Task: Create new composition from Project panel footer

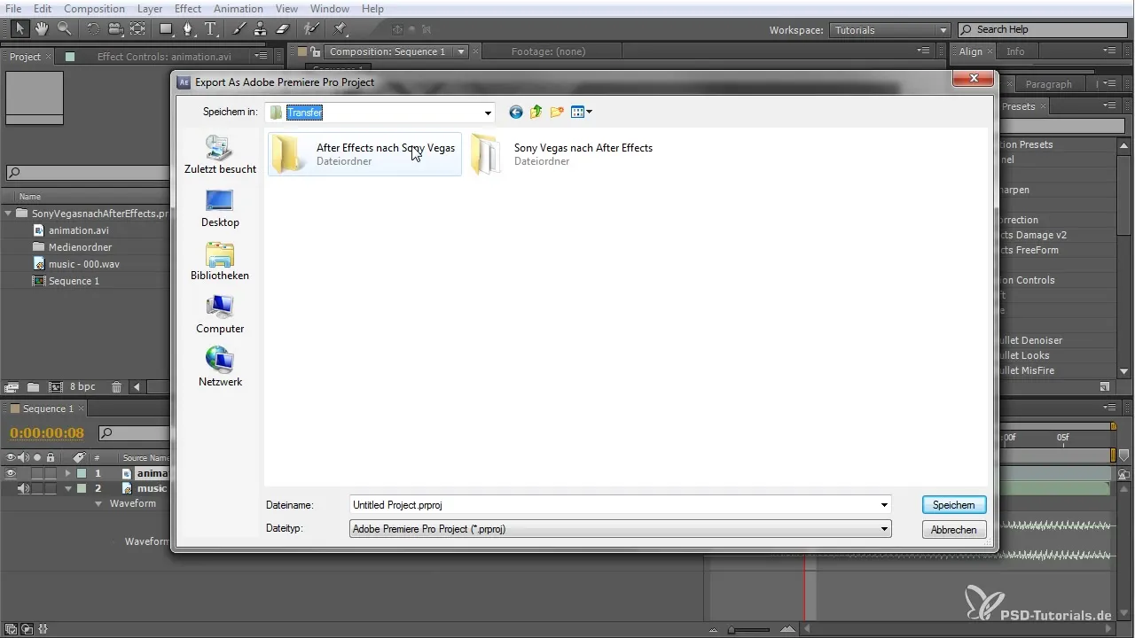Action: [x=56, y=387]
